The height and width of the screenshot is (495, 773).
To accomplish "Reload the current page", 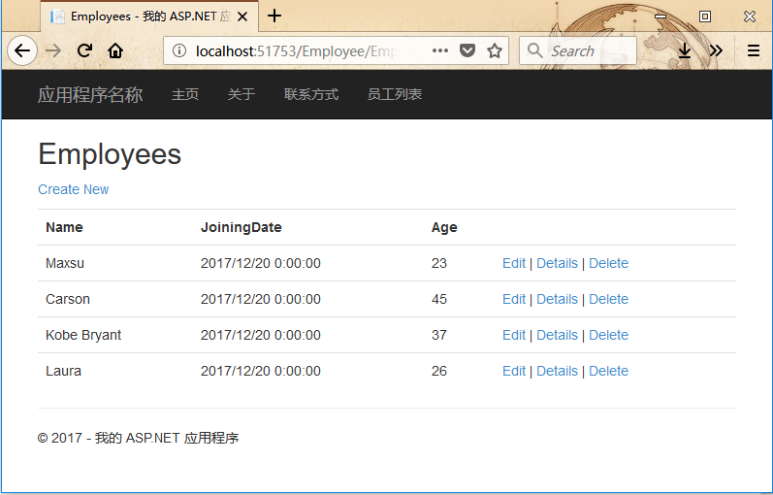I will pyautogui.click(x=84, y=50).
